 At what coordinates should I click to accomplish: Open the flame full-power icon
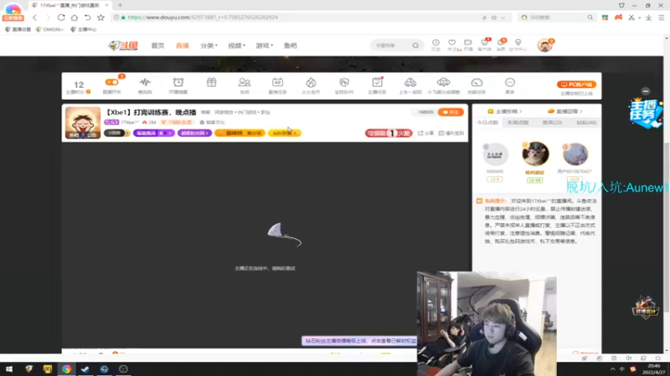point(311,82)
